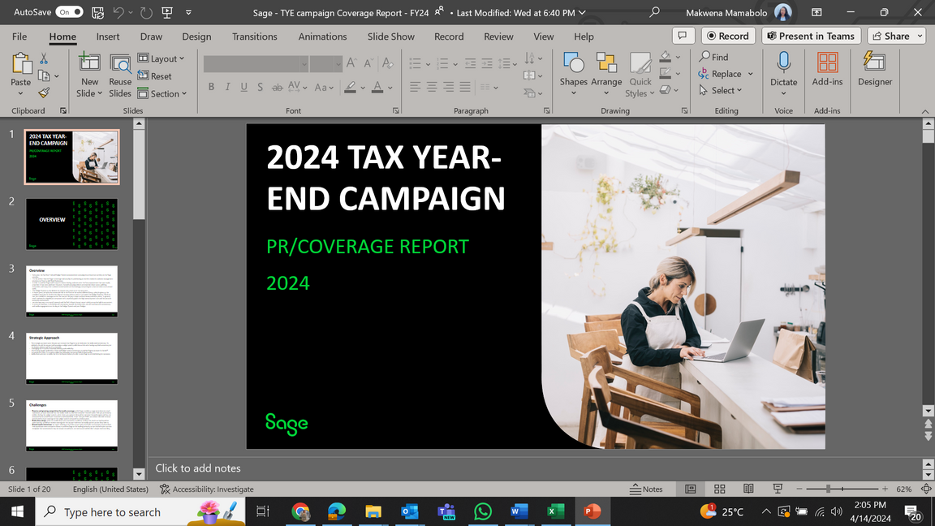Open the Shapes gallery
This screenshot has height=526, width=935.
point(573,74)
